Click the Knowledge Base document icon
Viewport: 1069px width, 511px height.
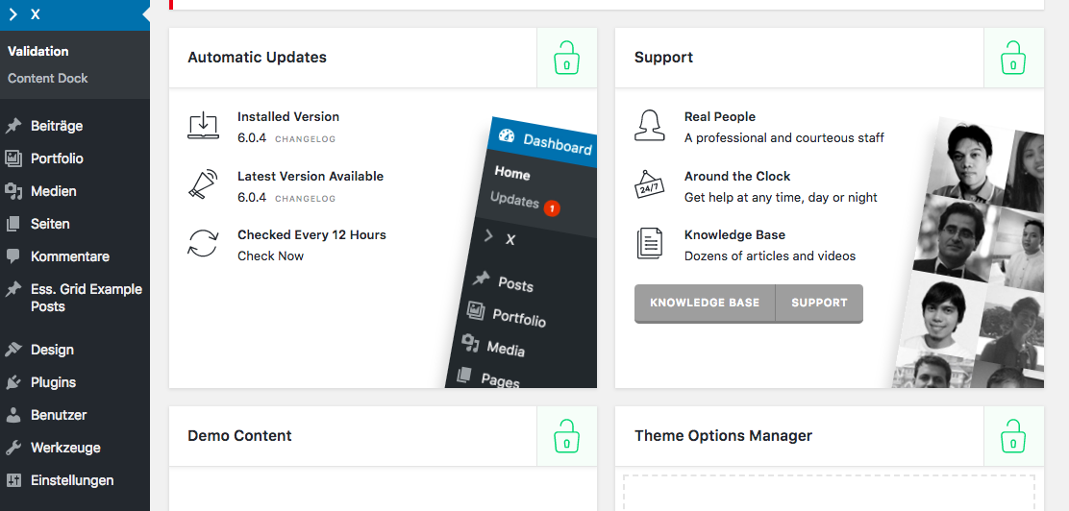coord(650,244)
